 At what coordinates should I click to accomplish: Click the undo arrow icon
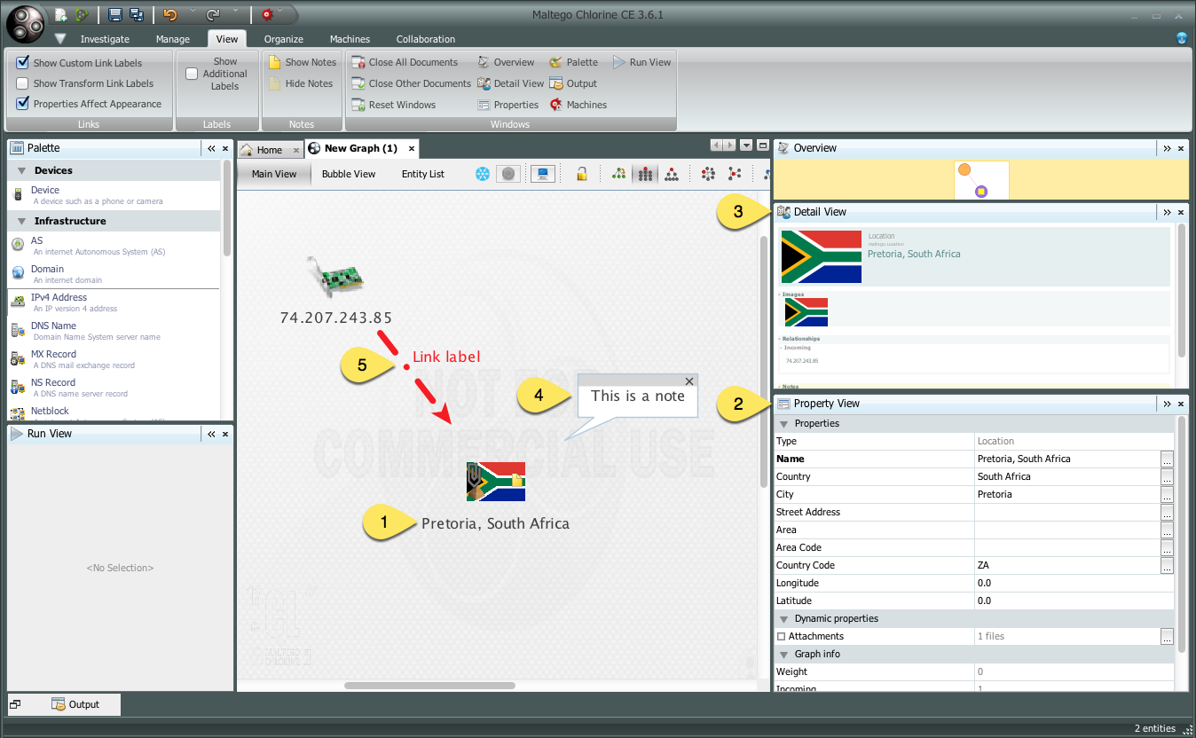[170, 14]
